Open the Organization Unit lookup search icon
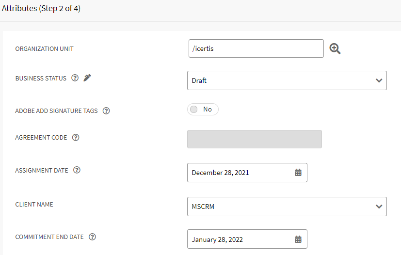This screenshot has width=401, height=255. coord(335,48)
